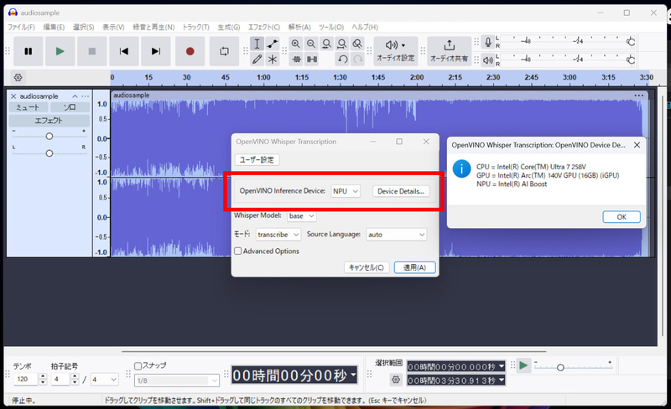Image resolution: width=671 pixels, height=409 pixels.
Task: Silence audio selection icon
Action: 312,59
